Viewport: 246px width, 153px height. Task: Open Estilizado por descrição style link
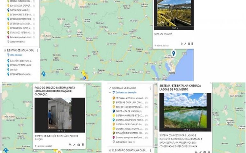click(126, 92)
